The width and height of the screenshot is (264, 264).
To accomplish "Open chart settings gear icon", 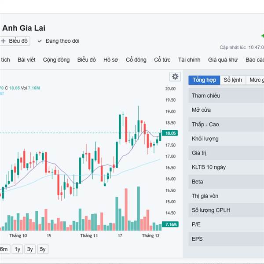I will [x=175, y=77].
